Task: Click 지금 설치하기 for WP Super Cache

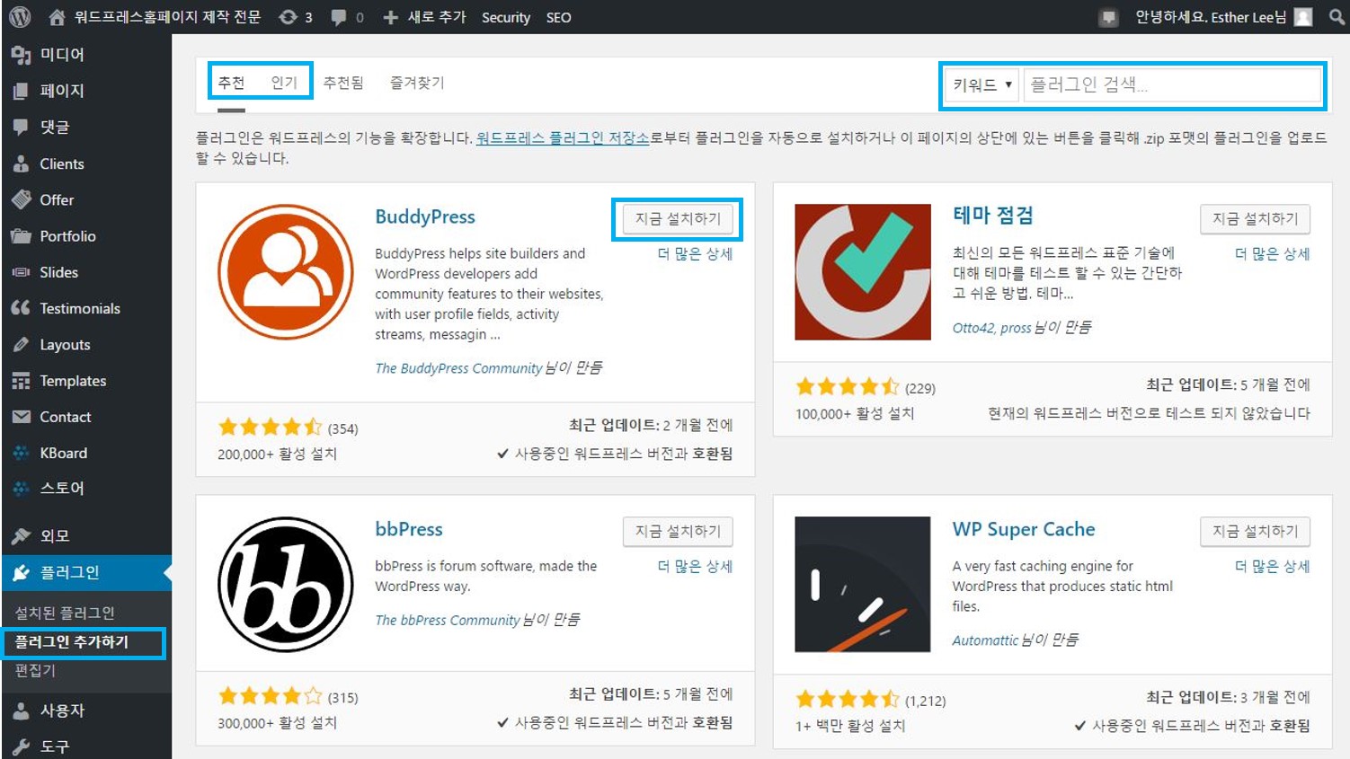Action: click(1255, 532)
